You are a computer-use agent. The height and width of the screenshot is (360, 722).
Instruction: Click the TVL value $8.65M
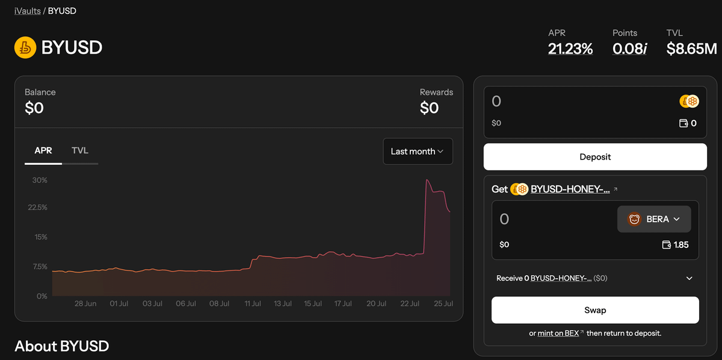click(x=691, y=49)
